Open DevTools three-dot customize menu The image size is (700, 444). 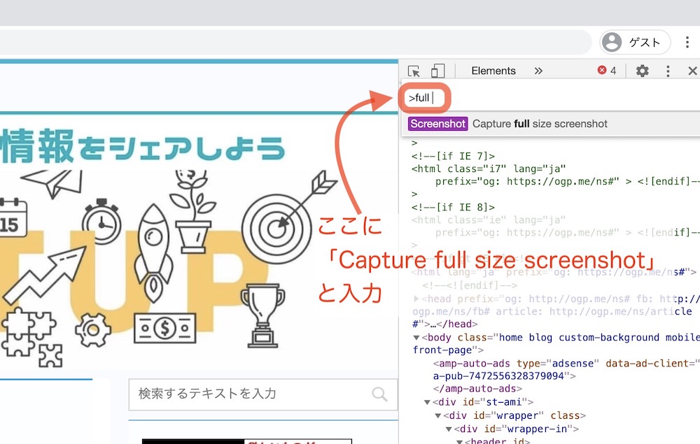click(x=668, y=71)
